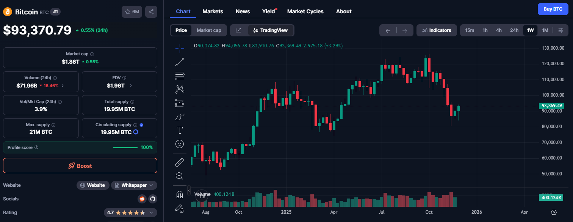Screen dimensions: 573x222
Task: Toggle lock all drawings
Action: pos(180,208)
